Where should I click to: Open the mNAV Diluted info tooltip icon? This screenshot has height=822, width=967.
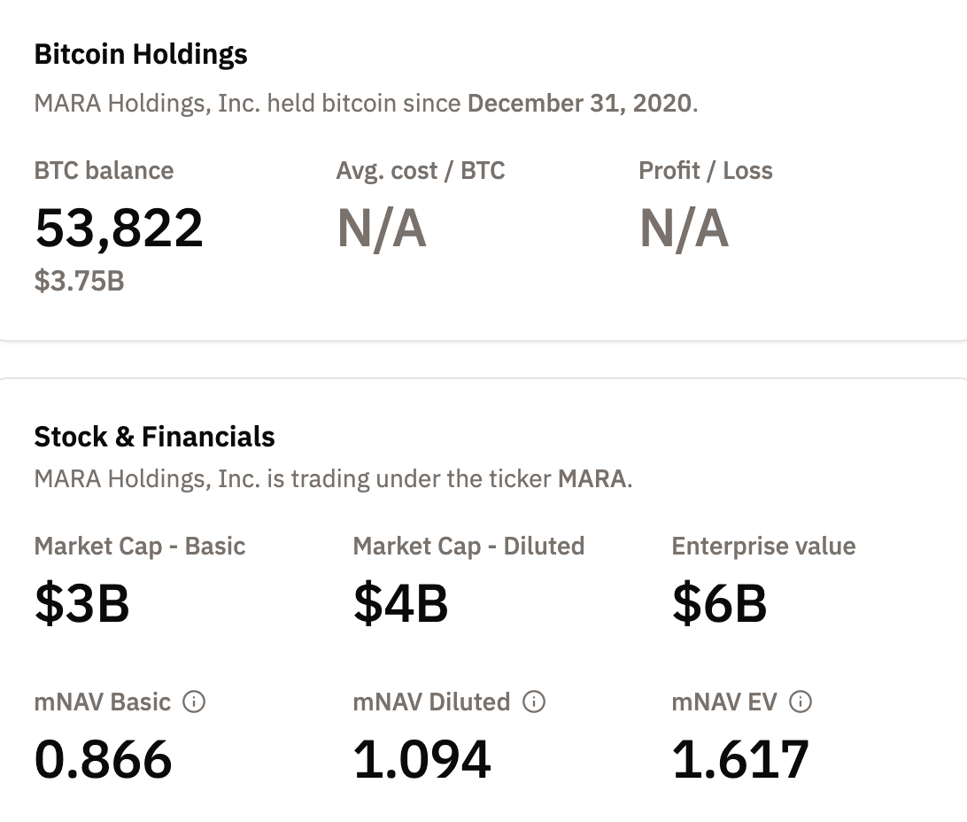click(x=534, y=702)
